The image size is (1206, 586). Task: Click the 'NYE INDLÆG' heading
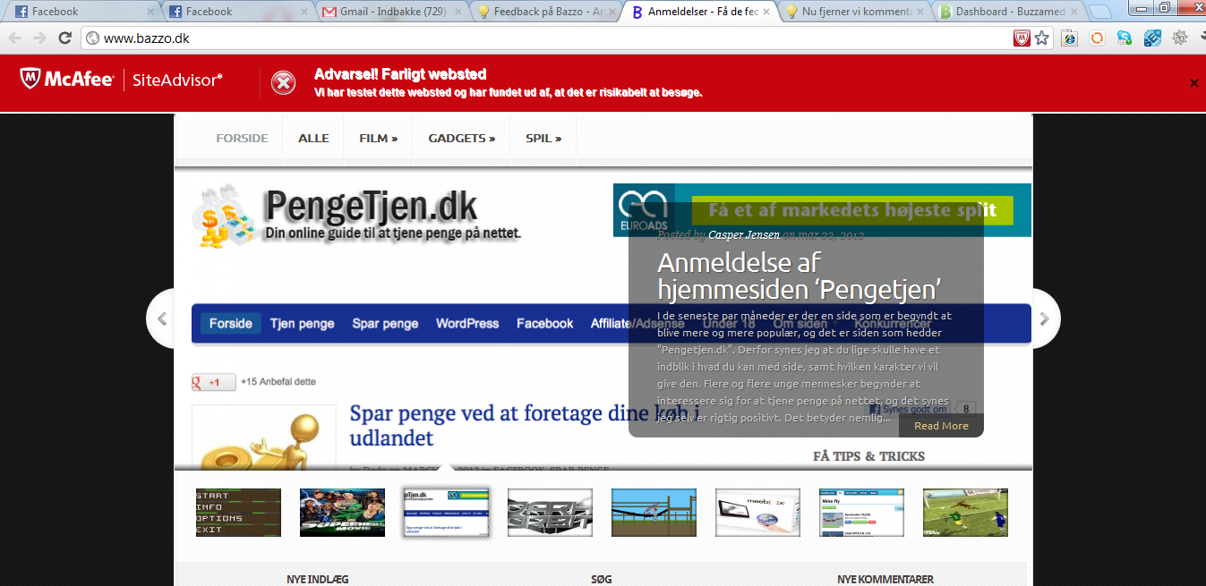[318, 580]
